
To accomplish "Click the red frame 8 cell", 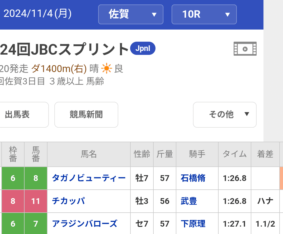I will coord(13,201).
